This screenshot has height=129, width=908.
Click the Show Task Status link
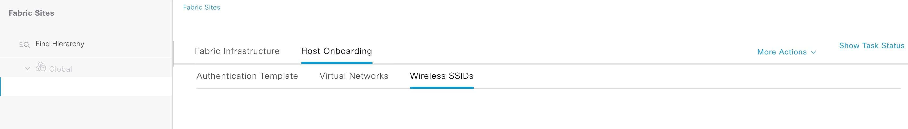(871, 45)
